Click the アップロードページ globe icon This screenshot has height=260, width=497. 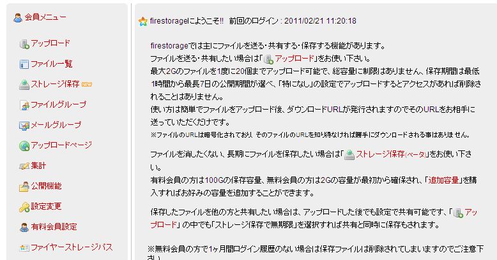point(24,146)
